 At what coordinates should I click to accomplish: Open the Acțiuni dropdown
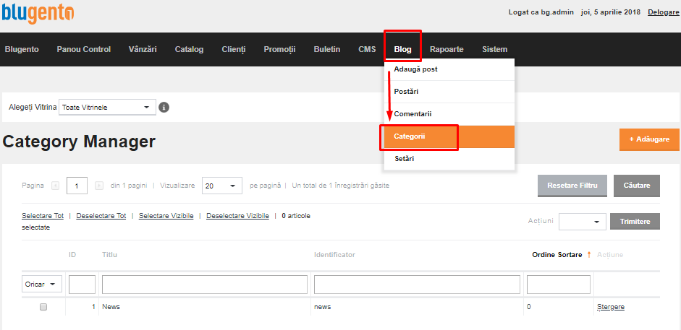click(x=583, y=221)
